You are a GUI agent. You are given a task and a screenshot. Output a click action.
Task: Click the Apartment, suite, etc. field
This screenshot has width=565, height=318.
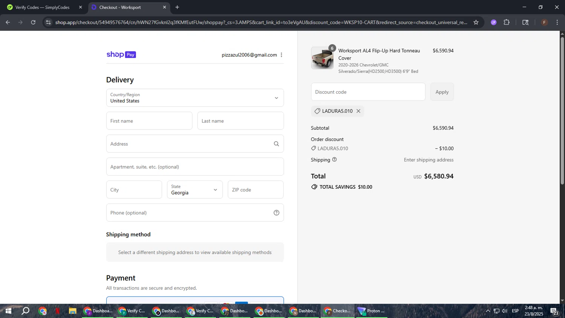tap(195, 167)
